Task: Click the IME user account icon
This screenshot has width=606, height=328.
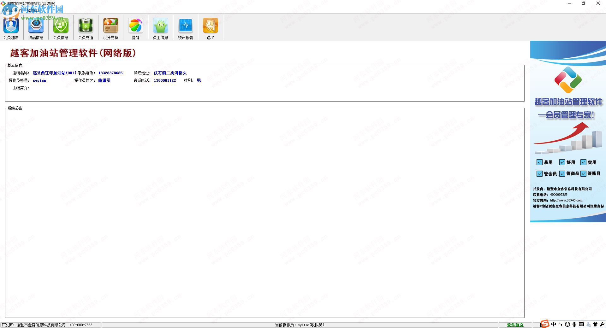Action: [588, 324]
